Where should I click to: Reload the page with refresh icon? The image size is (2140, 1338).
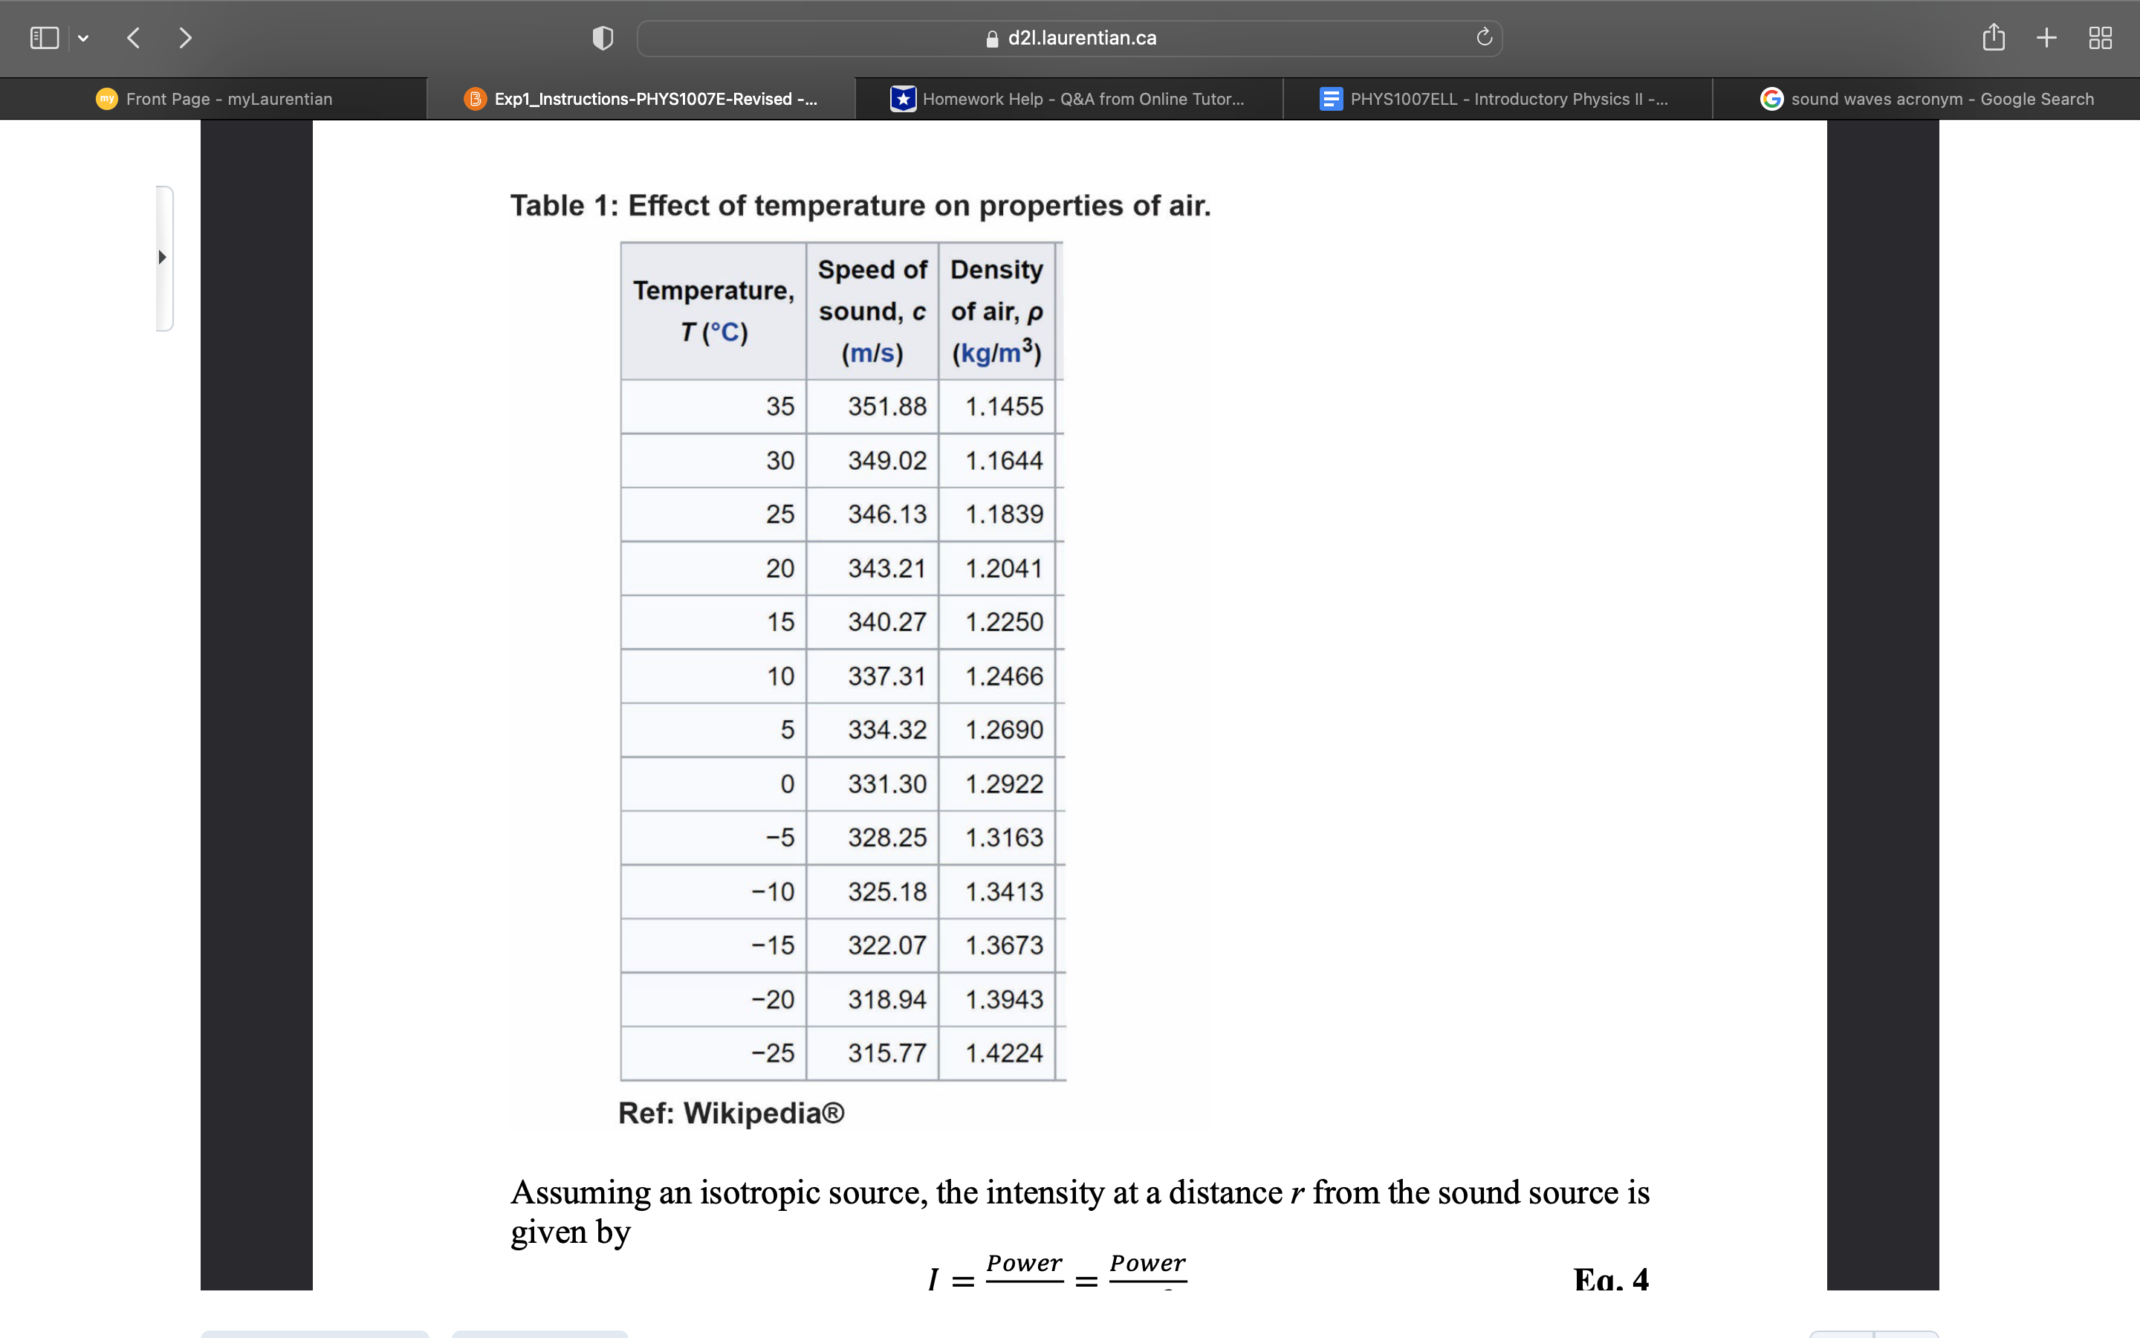coord(1484,37)
